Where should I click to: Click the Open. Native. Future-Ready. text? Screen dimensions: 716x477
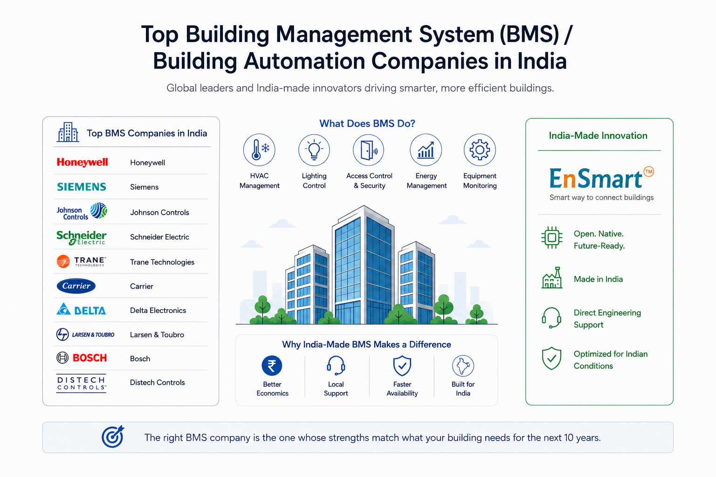[x=599, y=240]
